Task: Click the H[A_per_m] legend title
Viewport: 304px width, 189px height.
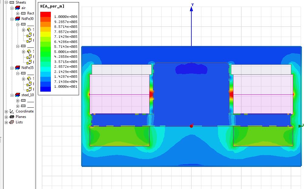Action: (x=52, y=6)
